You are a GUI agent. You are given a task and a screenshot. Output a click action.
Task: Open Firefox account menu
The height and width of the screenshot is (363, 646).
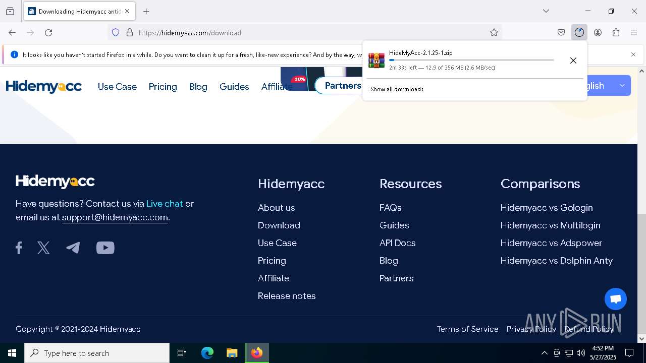point(598,33)
